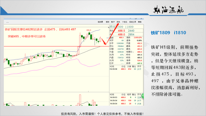
Task: Open the 帮助 menu
Action: click(x=140, y=22)
